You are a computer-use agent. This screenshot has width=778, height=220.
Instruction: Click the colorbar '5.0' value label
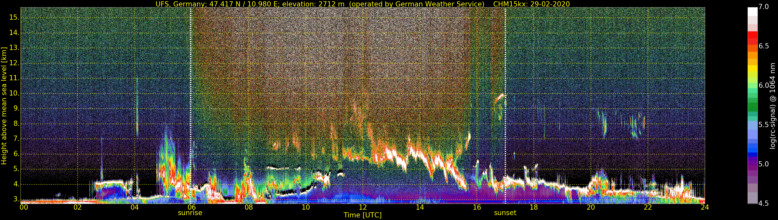point(763,164)
